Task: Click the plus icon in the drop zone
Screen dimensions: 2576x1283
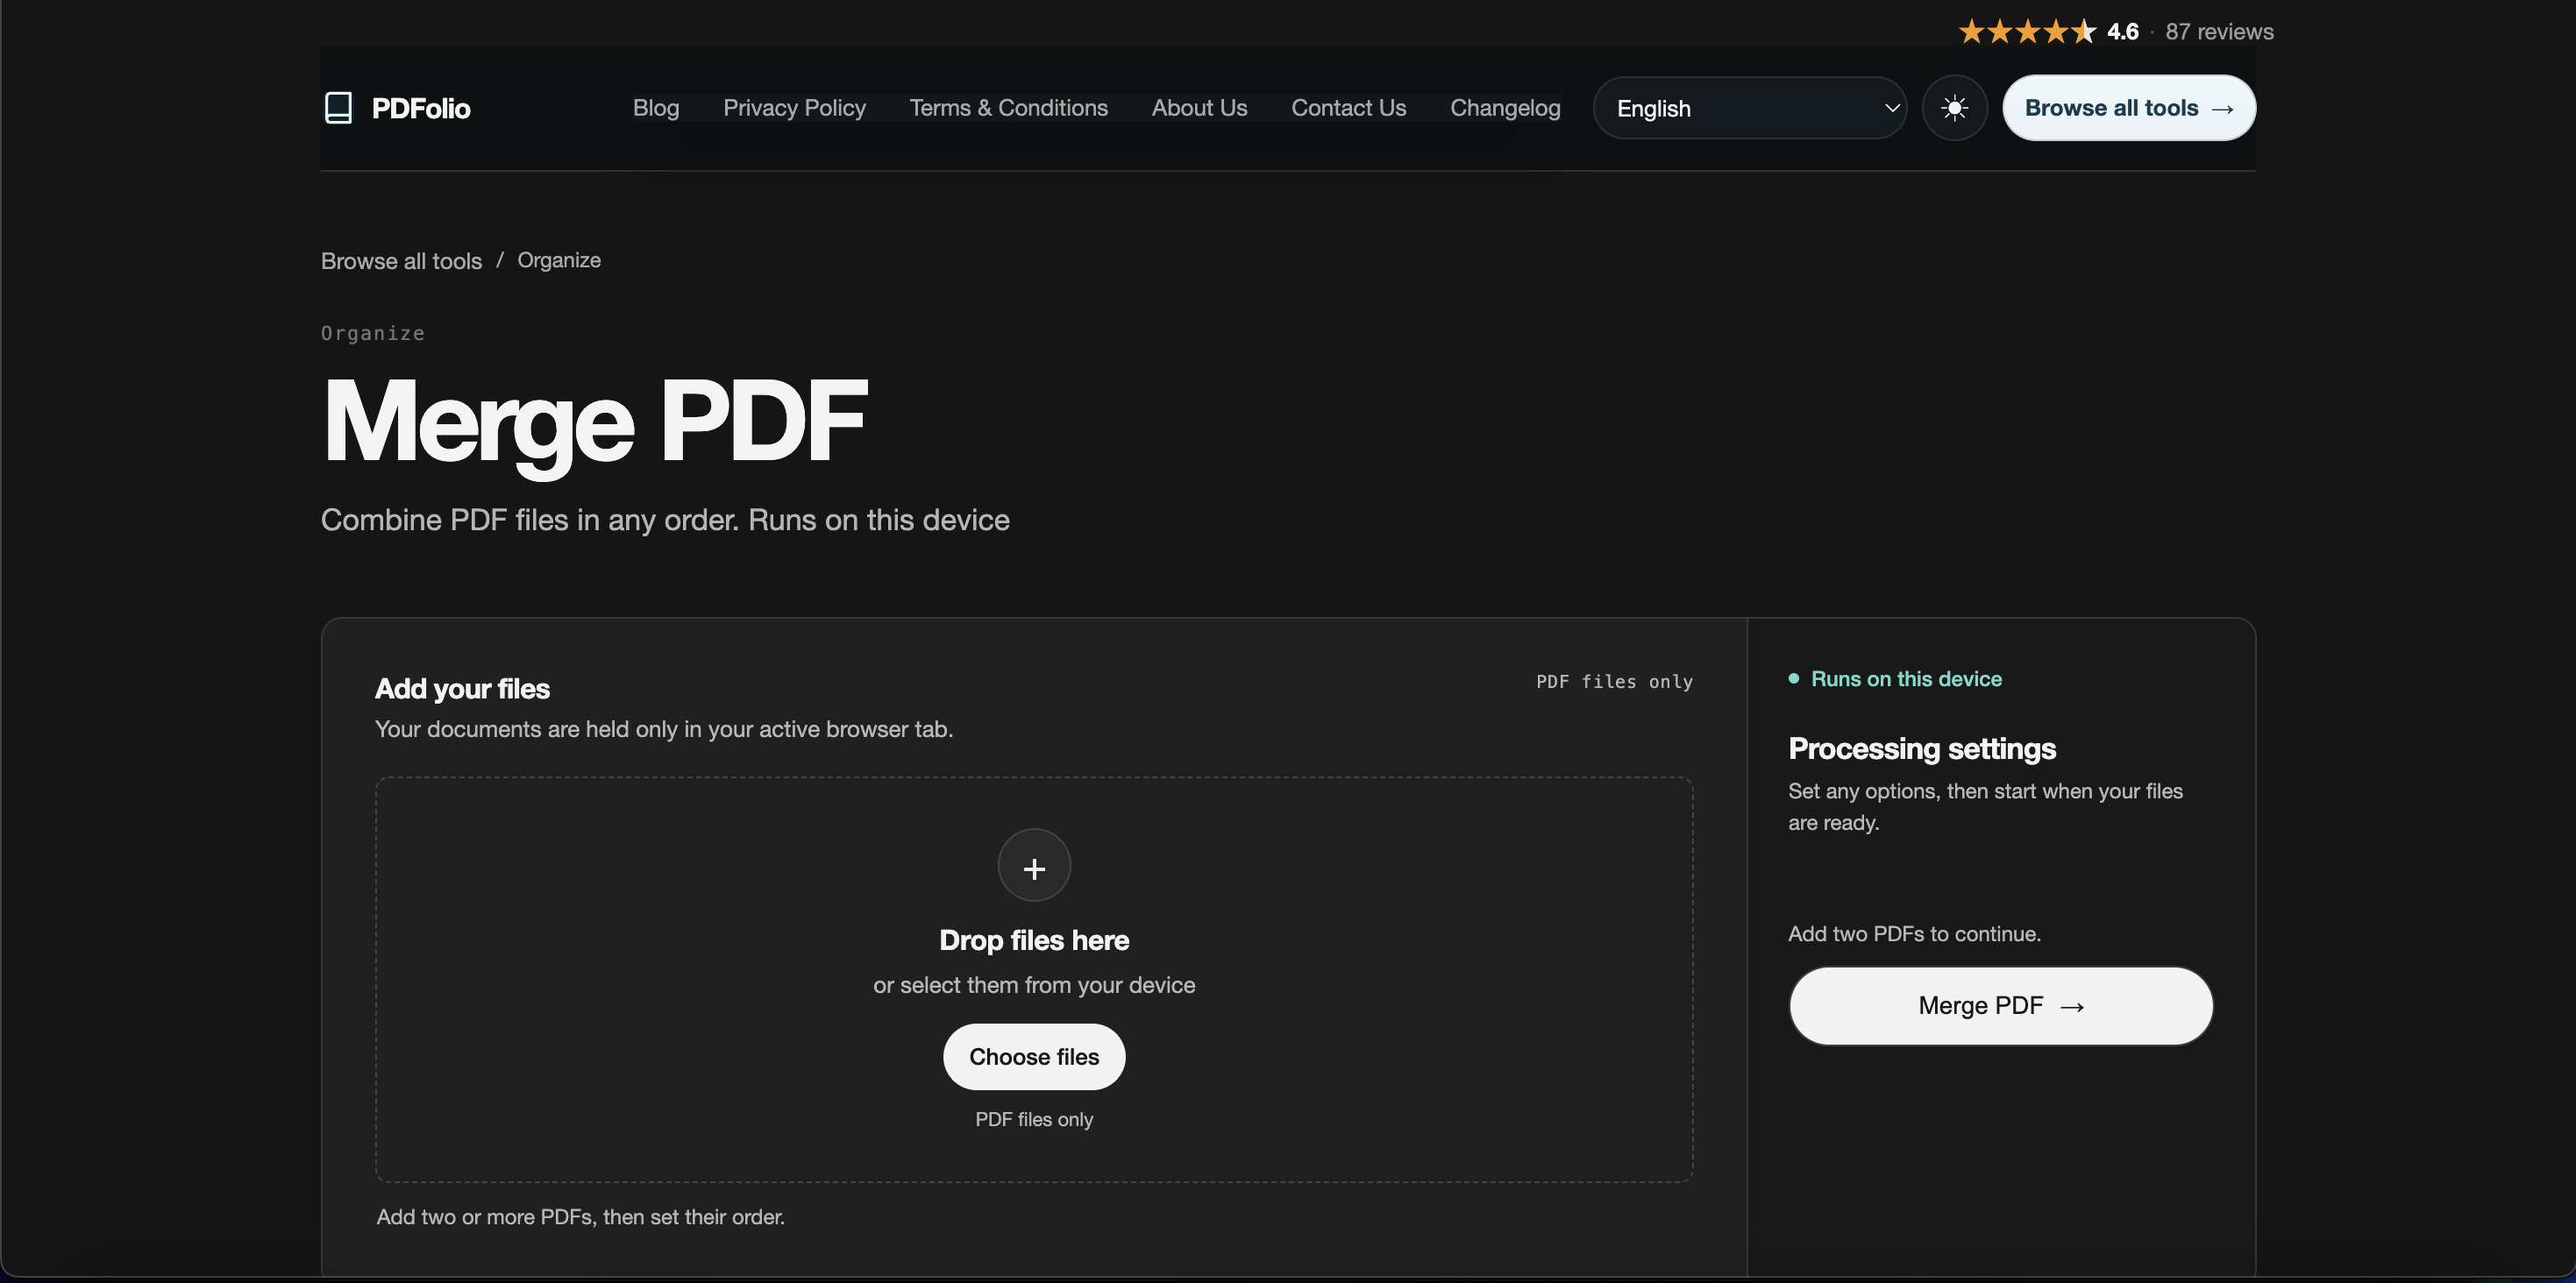Action: pos(1034,865)
